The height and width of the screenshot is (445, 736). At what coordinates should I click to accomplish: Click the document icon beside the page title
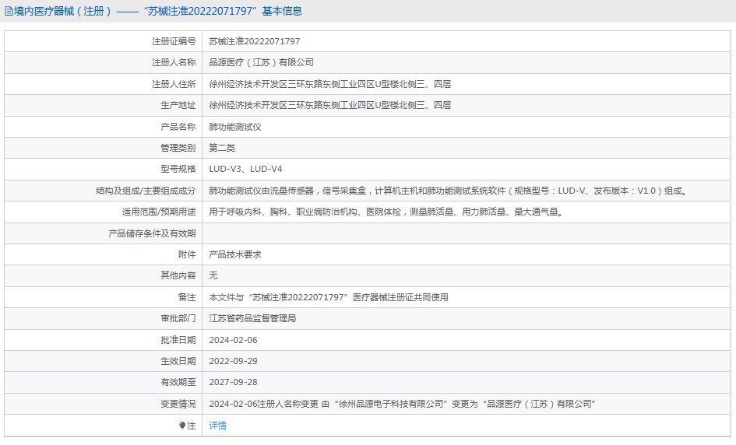(9, 11)
